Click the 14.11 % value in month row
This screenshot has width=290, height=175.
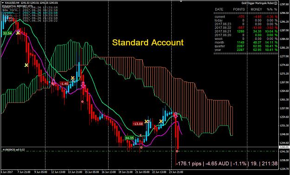point(271,43)
